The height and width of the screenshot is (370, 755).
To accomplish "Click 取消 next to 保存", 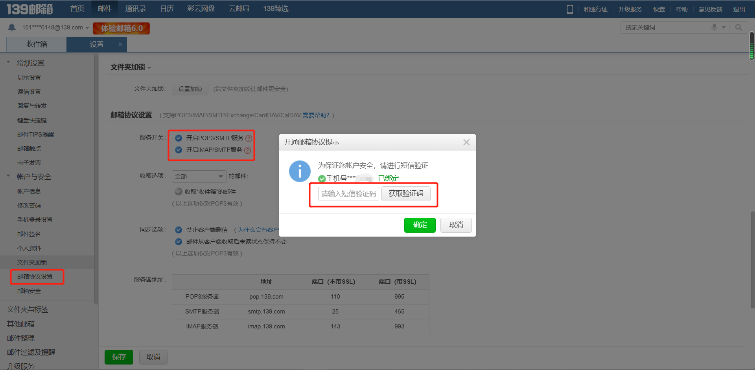I will (153, 357).
